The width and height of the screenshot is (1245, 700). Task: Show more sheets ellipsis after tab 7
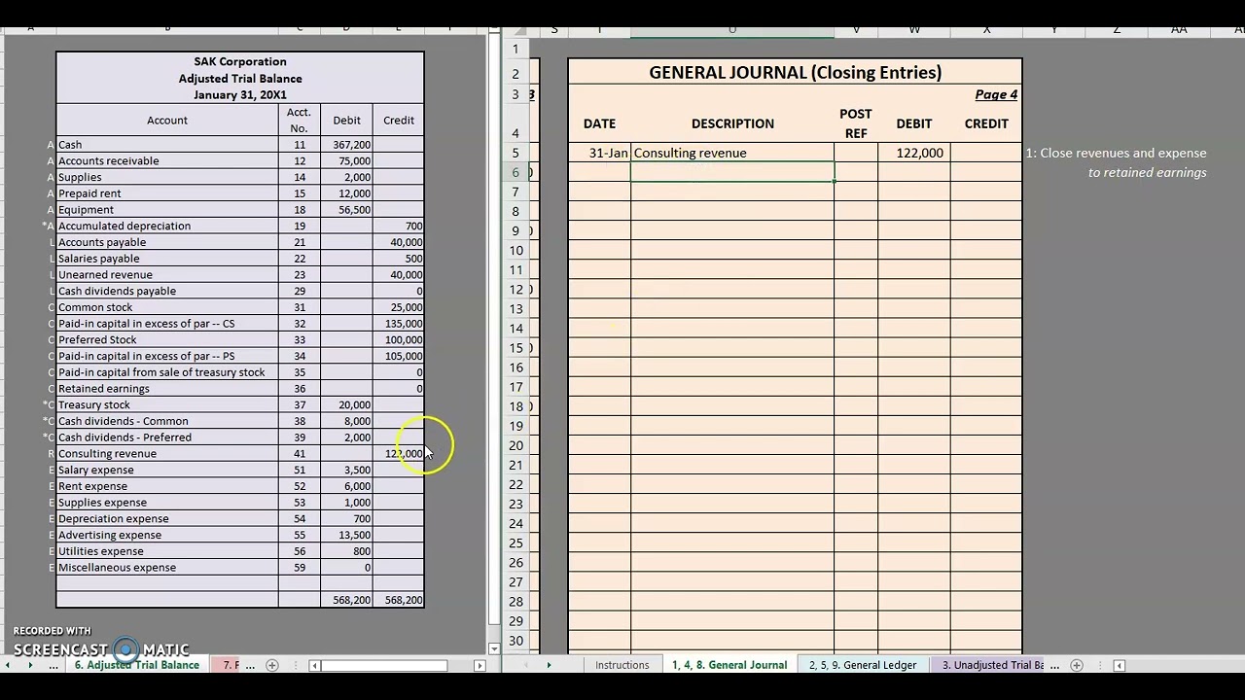pos(249,666)
